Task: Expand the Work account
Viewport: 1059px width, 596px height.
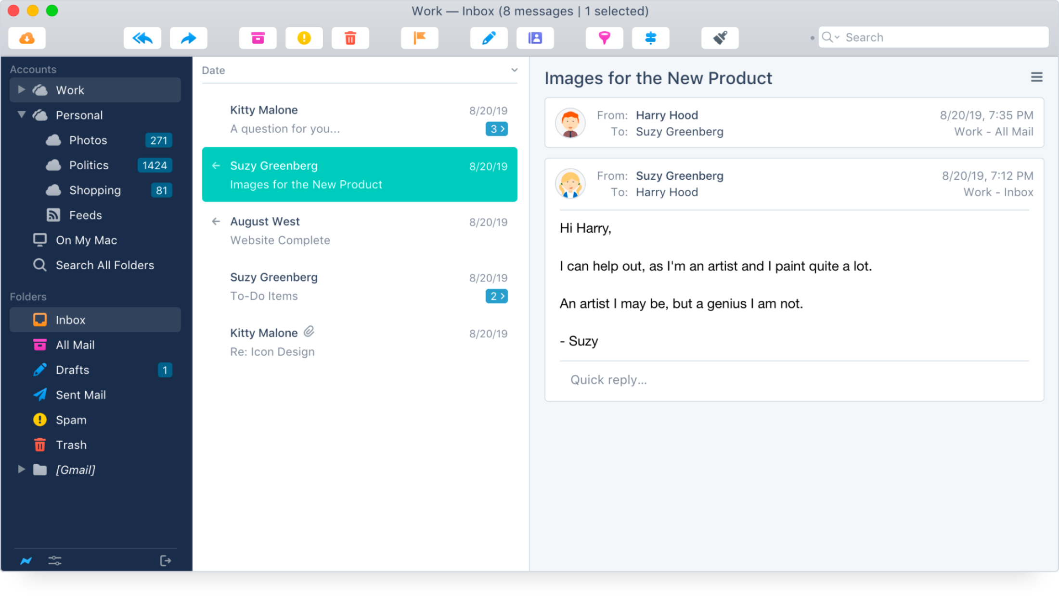Action: coord(21,89)
